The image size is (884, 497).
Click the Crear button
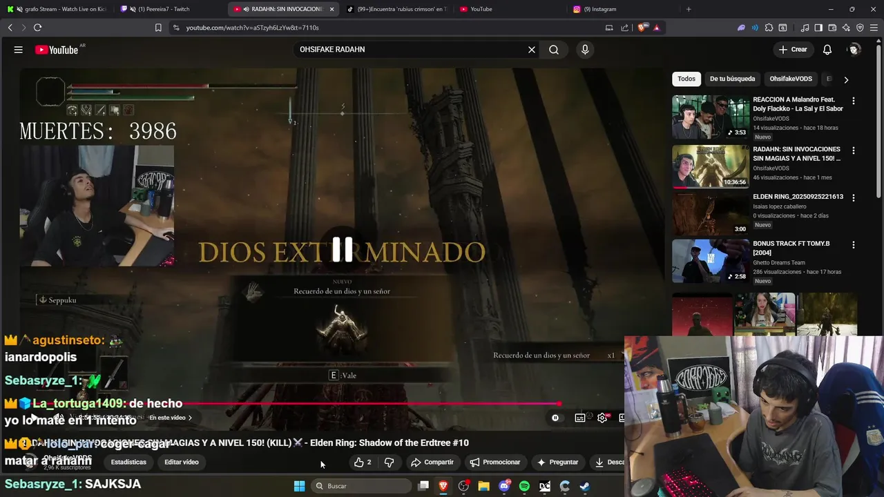pos(793,50)
